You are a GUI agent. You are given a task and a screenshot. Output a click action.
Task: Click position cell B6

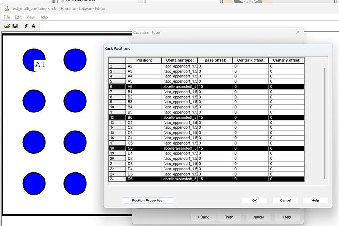point(144,118)
